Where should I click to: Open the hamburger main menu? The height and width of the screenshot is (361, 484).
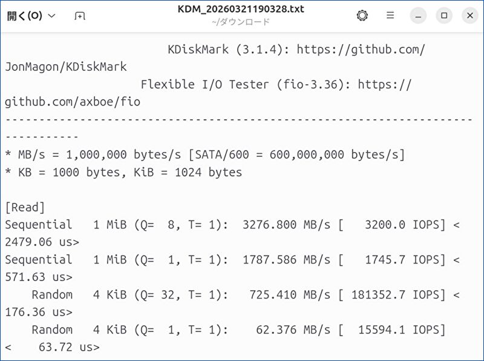pos(390,16)
